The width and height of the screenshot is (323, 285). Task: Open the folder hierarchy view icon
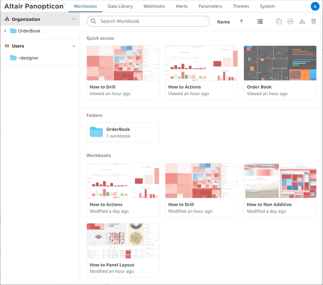point(302,21)
